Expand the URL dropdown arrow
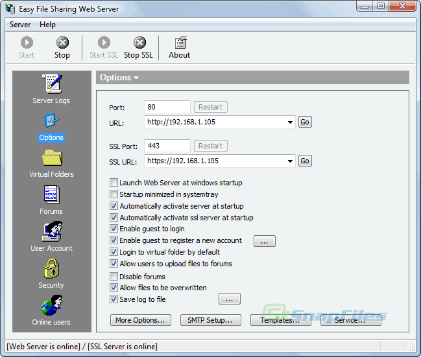421x357 pixels. coord(290,122)
